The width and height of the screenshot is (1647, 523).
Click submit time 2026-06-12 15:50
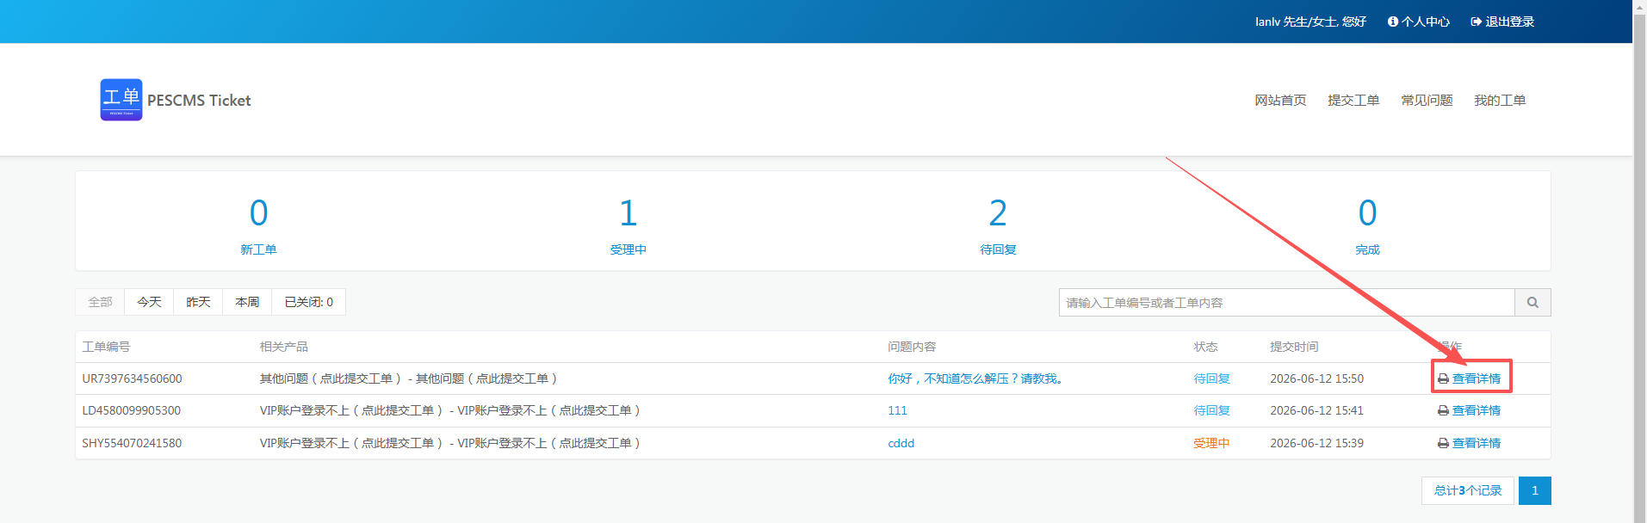pos(1316,378)
